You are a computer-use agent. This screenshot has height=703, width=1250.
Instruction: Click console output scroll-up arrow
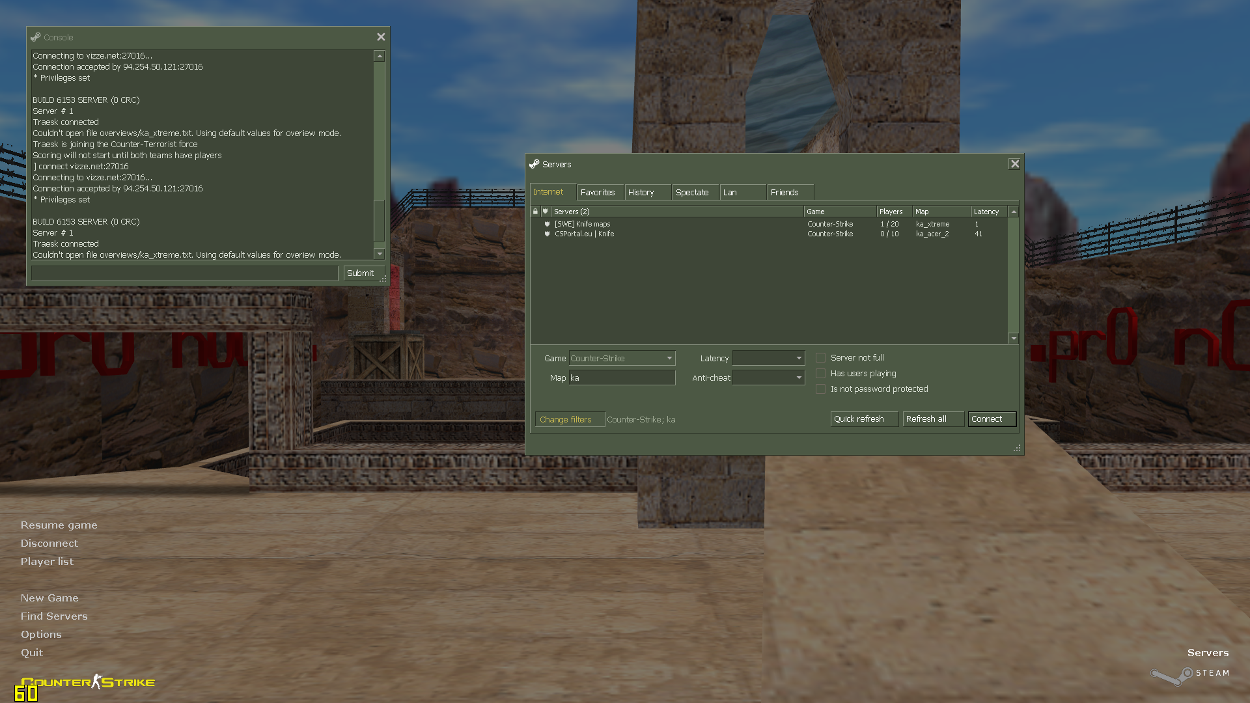point(380,57)
